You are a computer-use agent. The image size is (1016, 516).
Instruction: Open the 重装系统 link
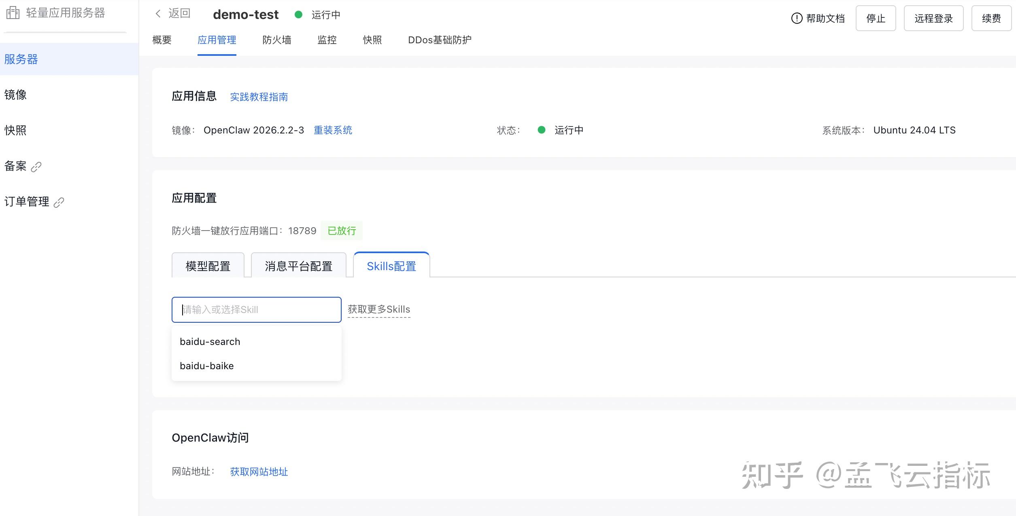pyautogui.click(x=333, y=130)
